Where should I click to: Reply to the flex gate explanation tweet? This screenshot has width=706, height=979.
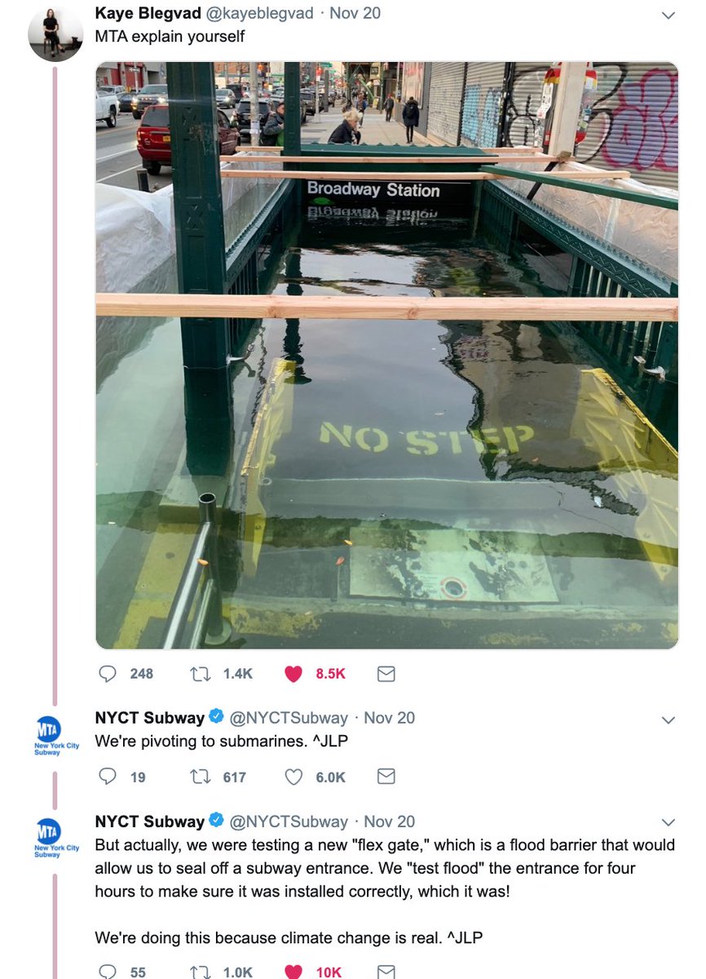[107, 971]
